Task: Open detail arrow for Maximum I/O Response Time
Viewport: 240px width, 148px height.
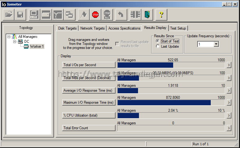Action: click(229, 102)
